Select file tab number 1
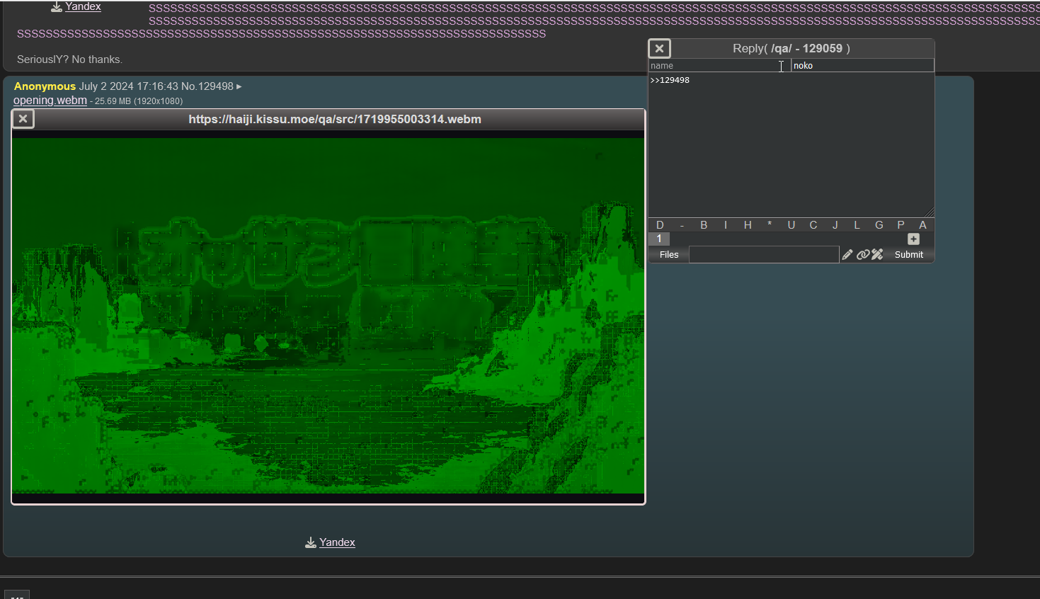 tap(659, 239)
